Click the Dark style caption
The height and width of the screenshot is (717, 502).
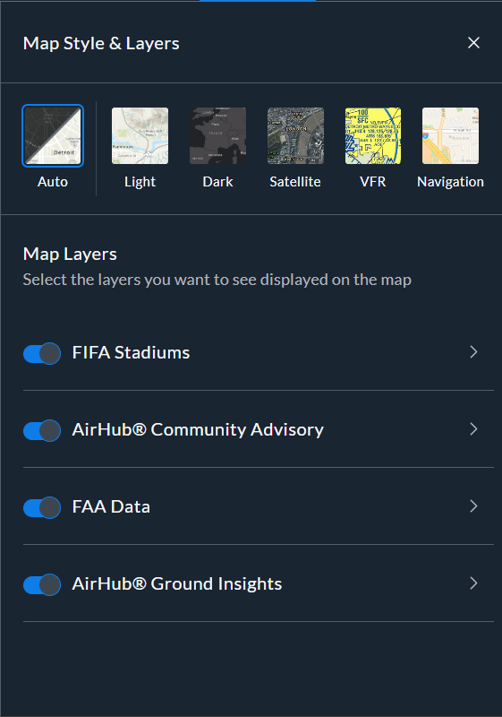coord(217,182)
